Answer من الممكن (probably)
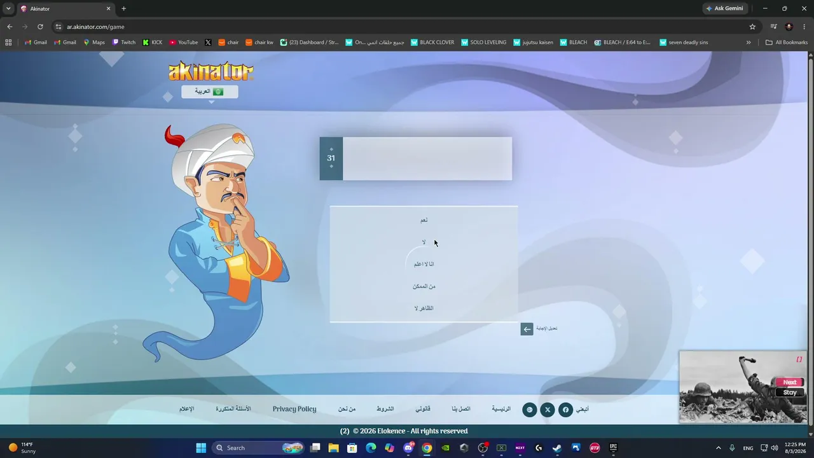Image resolution: width=814 pixels, height=458 pixels. point(424,286)
